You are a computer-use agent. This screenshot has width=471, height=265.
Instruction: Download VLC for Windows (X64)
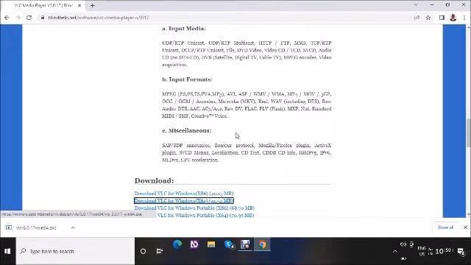click(184, 201)
